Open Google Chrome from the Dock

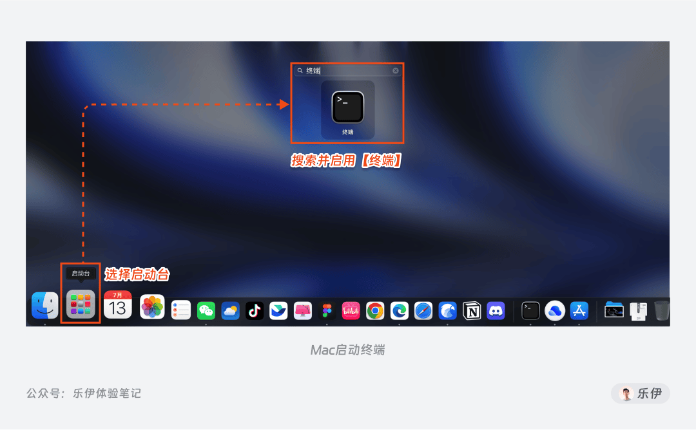pyautogui.click(x=375, y=311)
